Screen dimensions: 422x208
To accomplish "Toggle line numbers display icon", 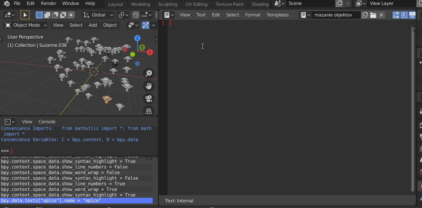I will click(x=396, y=15).
